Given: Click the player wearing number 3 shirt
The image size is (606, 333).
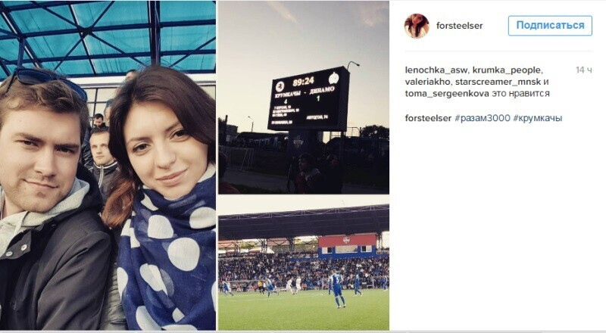Looking at the screenshot, I should [x=337, y=288].
